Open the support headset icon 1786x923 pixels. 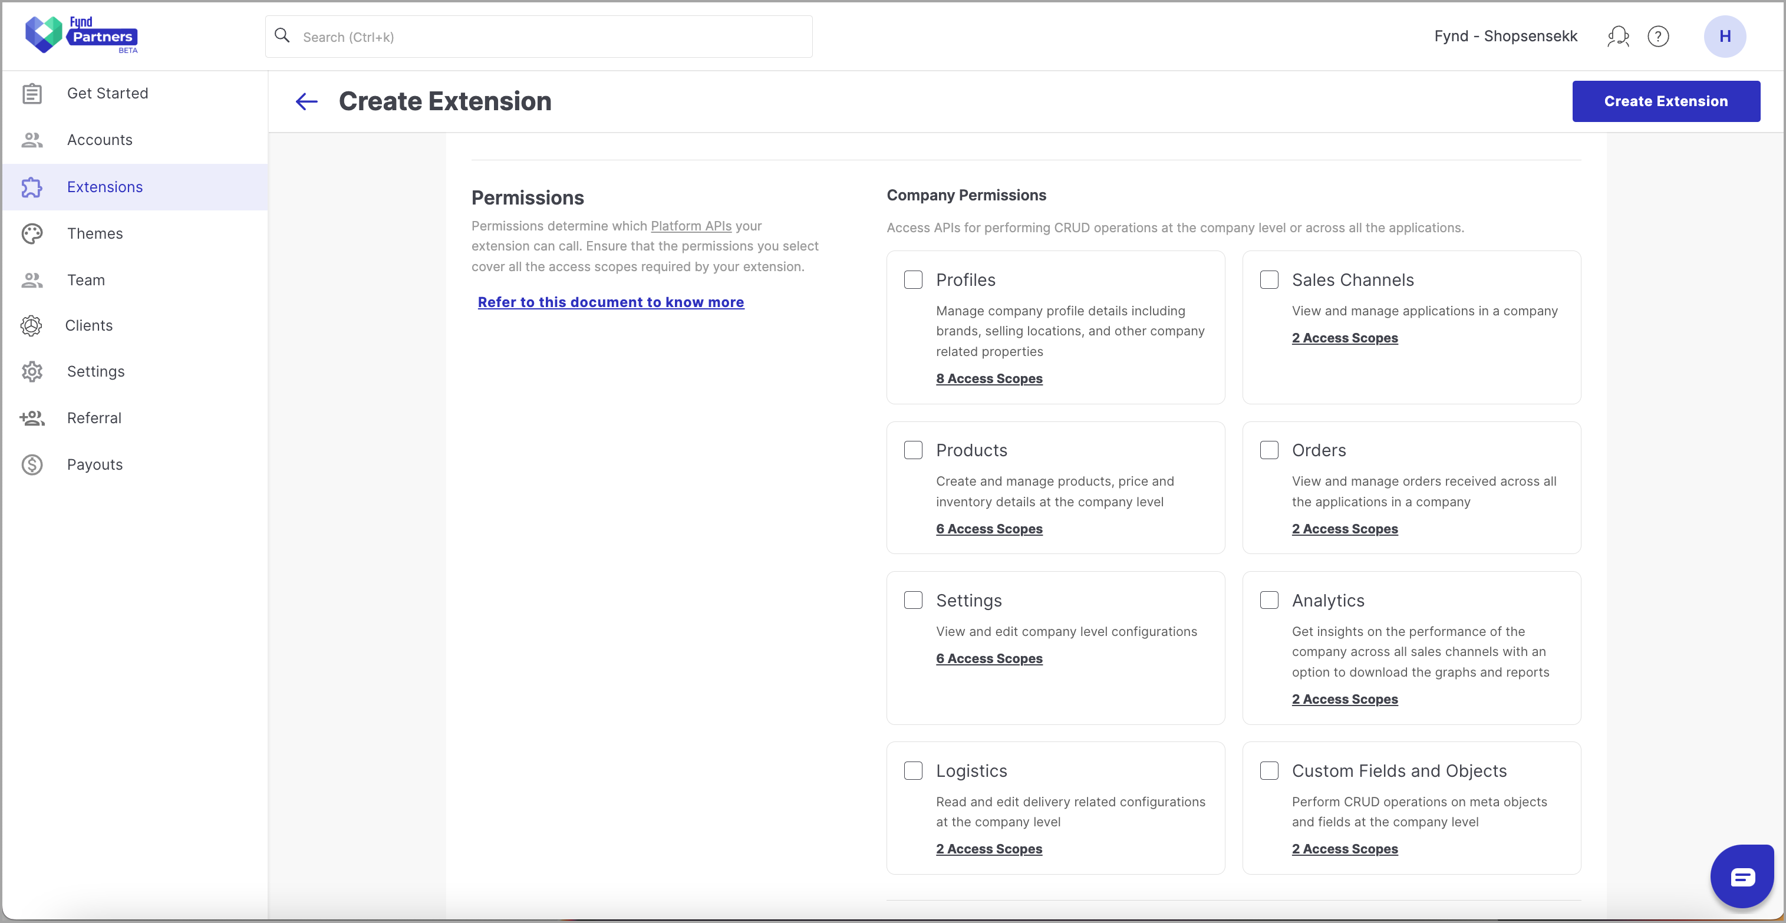click(x=1617, y=36)
